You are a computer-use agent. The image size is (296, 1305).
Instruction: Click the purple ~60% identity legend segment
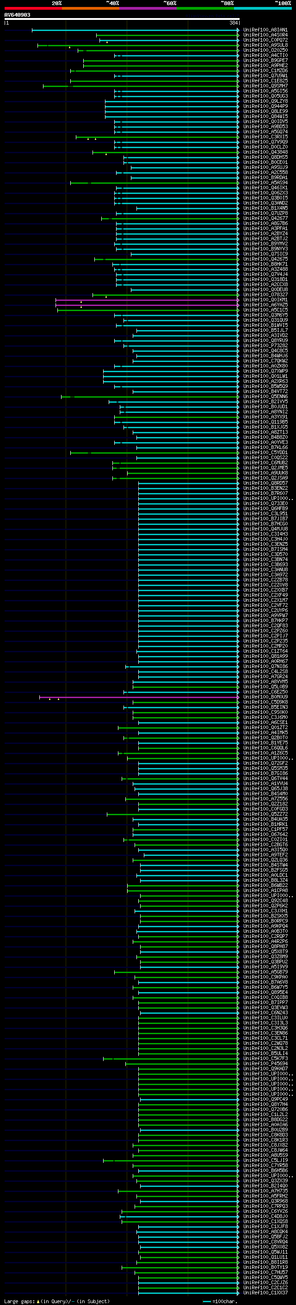(x=148, y=8)
